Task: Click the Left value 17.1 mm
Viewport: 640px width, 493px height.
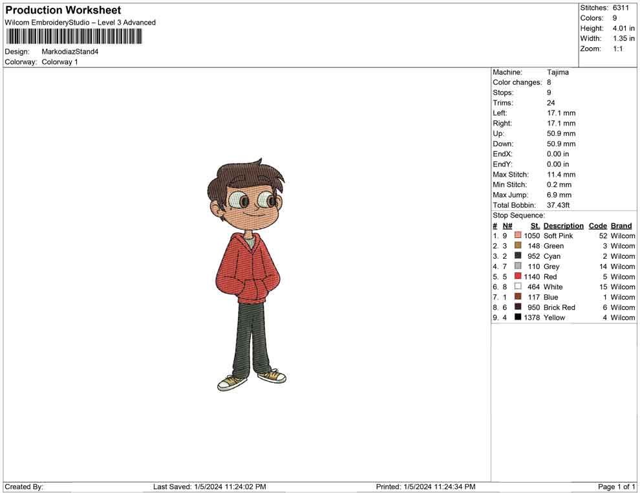Action: (561, 113)
